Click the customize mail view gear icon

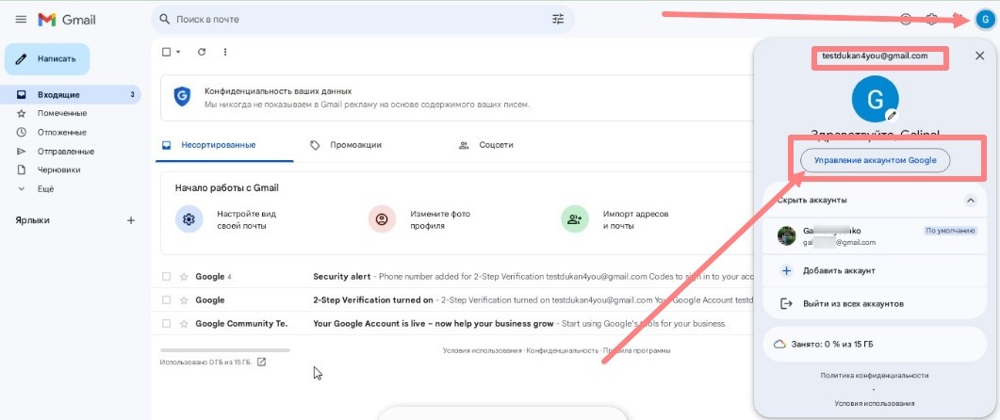click(189, 219)
